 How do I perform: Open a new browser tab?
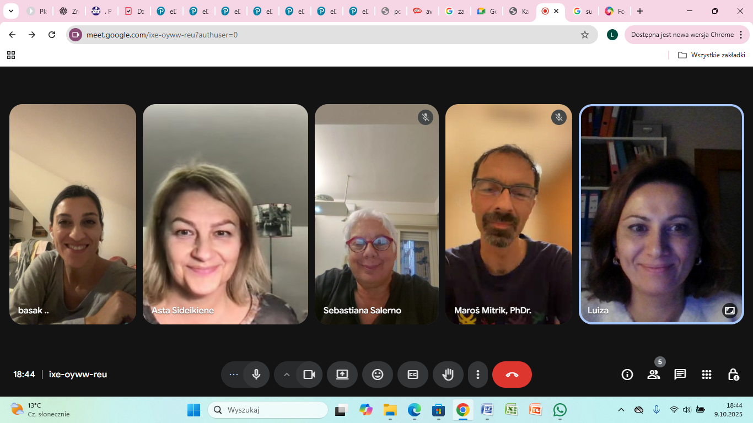[639, 11]
